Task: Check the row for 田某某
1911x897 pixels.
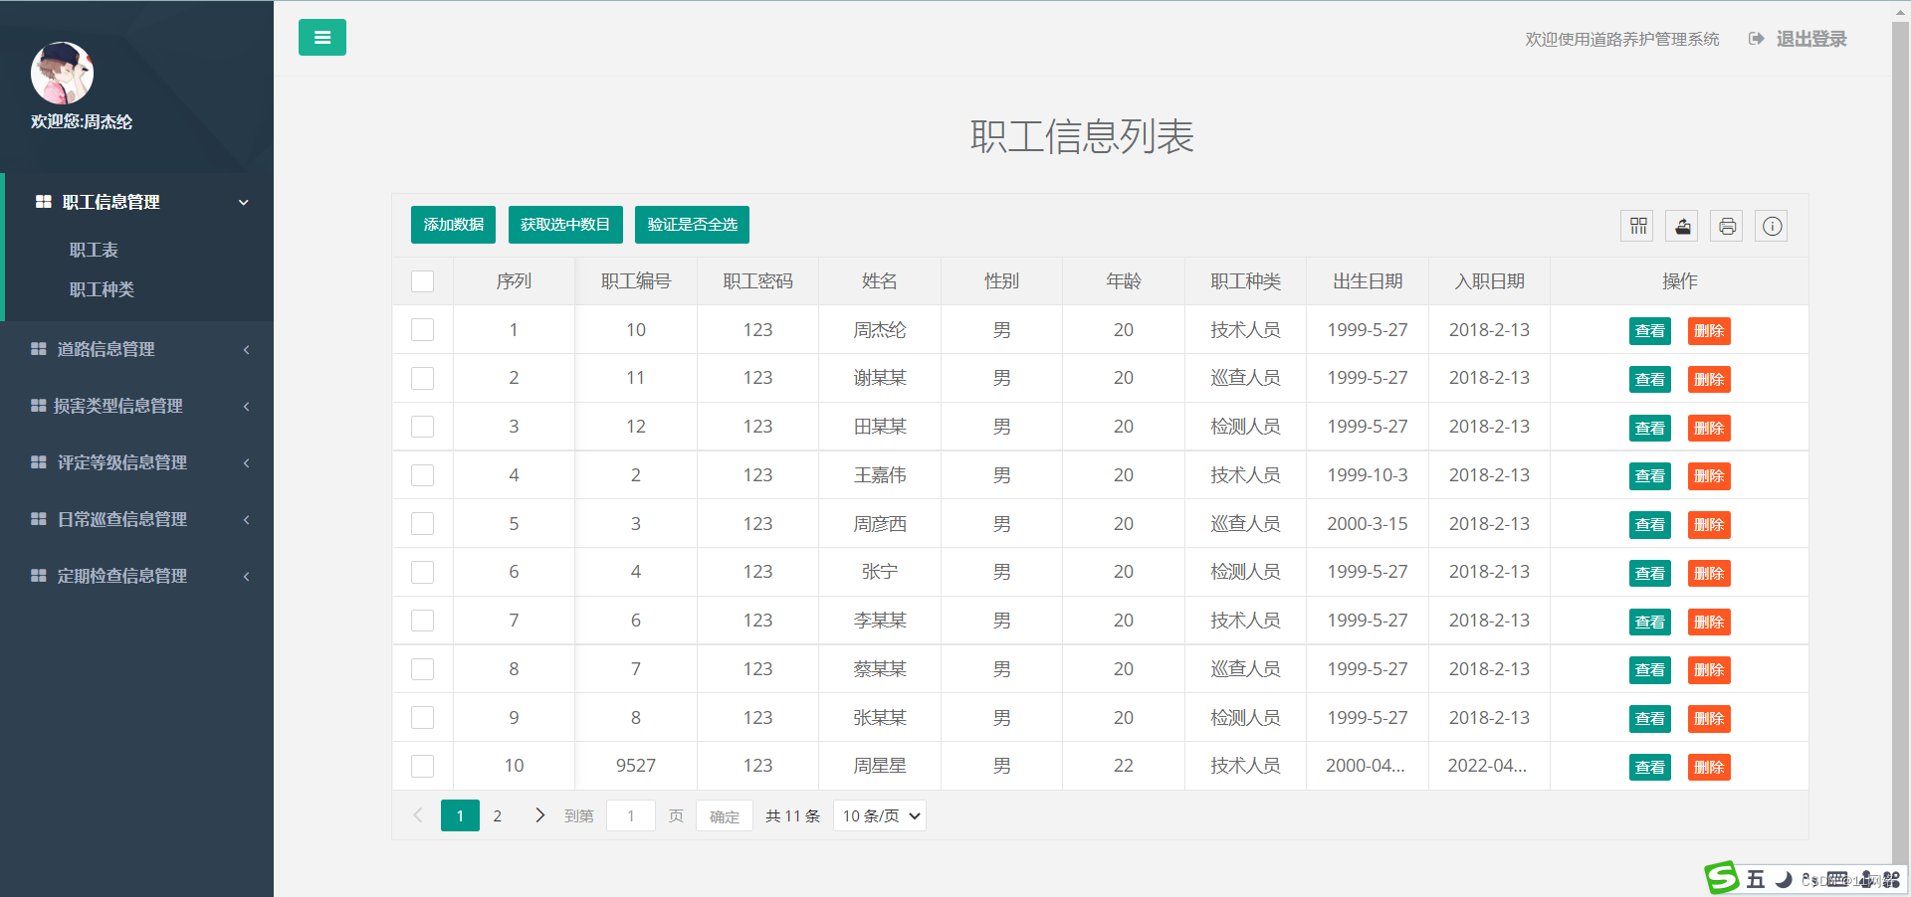Action: [423, 427]
